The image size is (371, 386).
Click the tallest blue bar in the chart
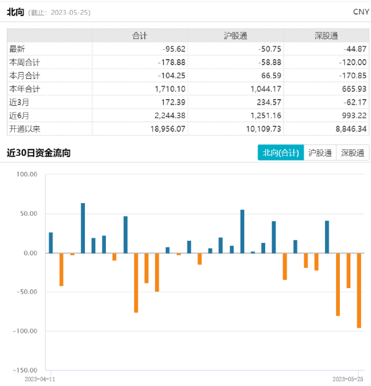point(83,228)
